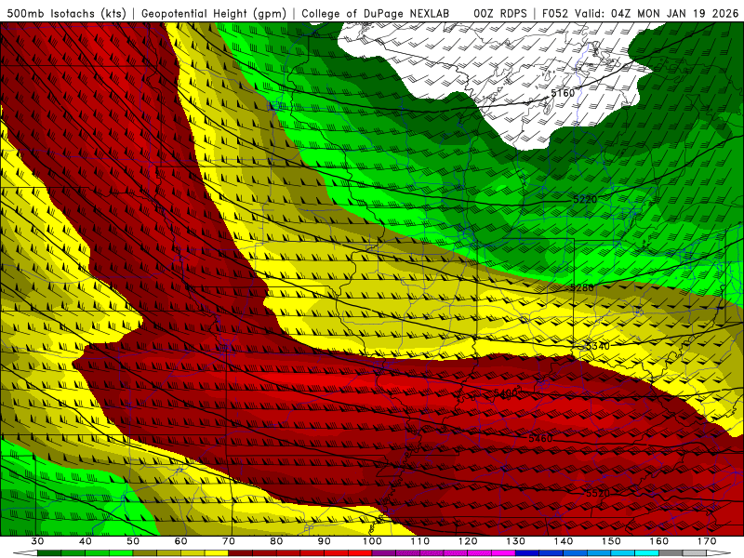This screenshot has width=744, height=558.
Task: Click the 80 tick label on color scale
Action: 276,541
